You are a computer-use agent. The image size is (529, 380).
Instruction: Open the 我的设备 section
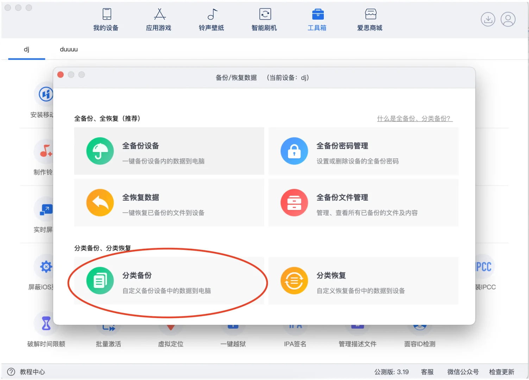click(x=106, y=19)
